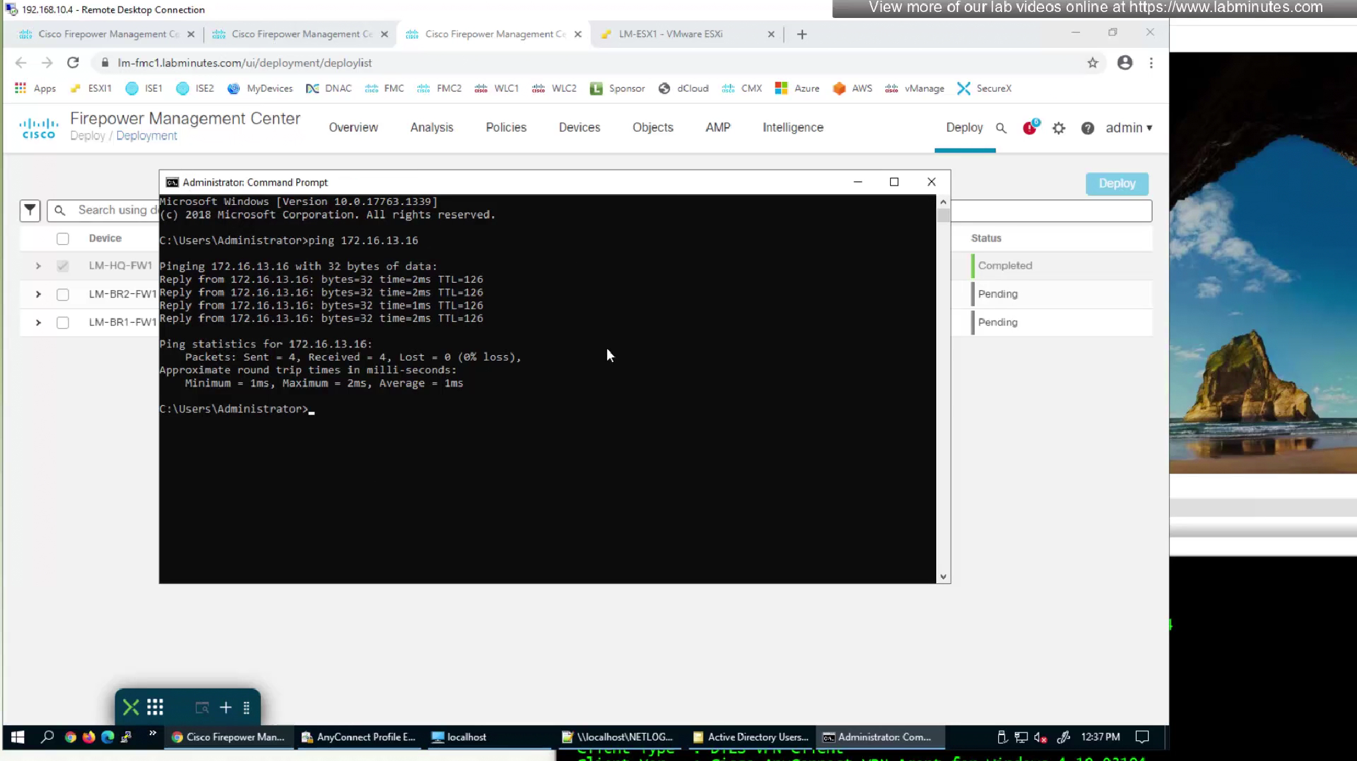This screenshot has width=1357, height=761.
Task: Click the FMC search magnifier icon
Action: [1001, 128]
